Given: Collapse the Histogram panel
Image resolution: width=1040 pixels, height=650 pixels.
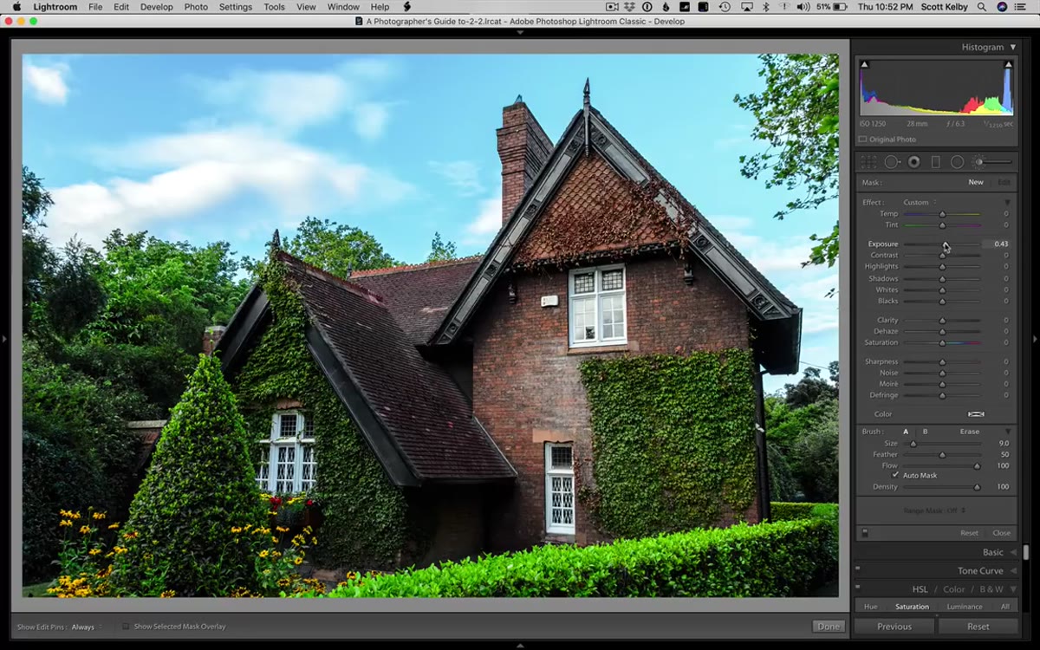Looking at the screenshot, I should tap(1012, 47).
